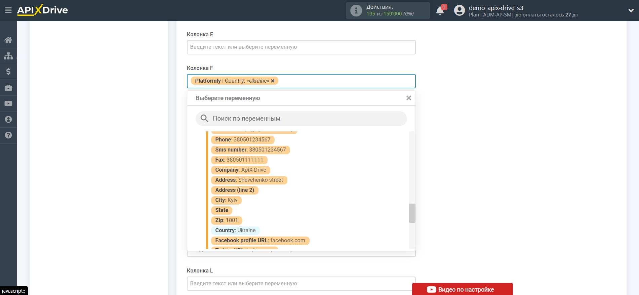
Task: Open the hamburger menu in header
Action: coord(8,10)
